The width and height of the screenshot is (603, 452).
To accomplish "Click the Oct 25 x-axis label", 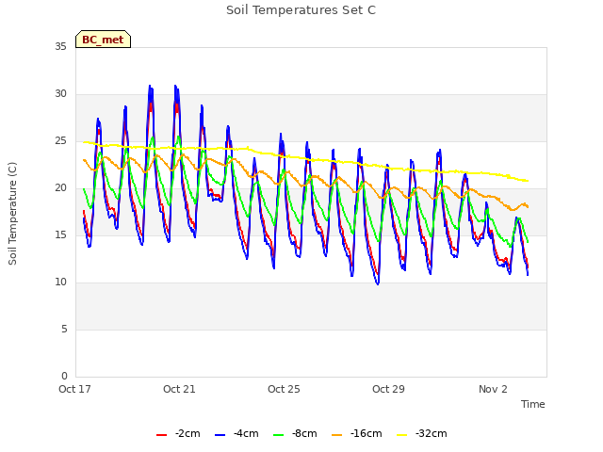I will (284, 389).
